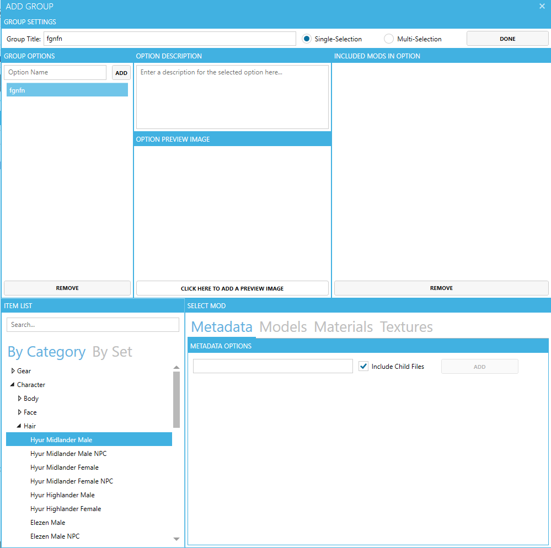Select Elezen Male NPC
551x548 pixels.
pos(55,536)
